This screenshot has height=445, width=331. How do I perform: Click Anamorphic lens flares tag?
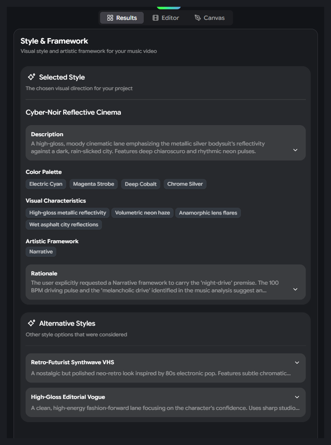208,213
